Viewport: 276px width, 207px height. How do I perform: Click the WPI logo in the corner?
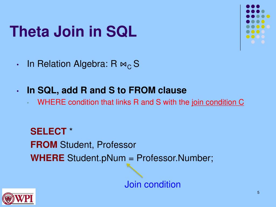click(x=19, y=196)
